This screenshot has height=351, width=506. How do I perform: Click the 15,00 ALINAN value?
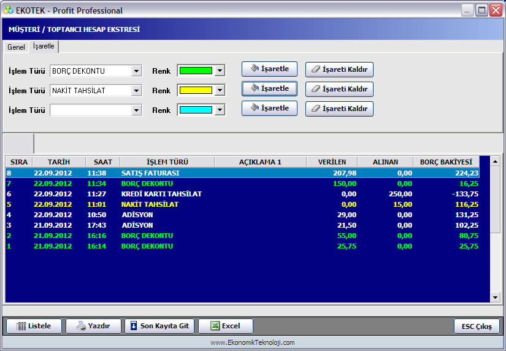pos(403,204)
